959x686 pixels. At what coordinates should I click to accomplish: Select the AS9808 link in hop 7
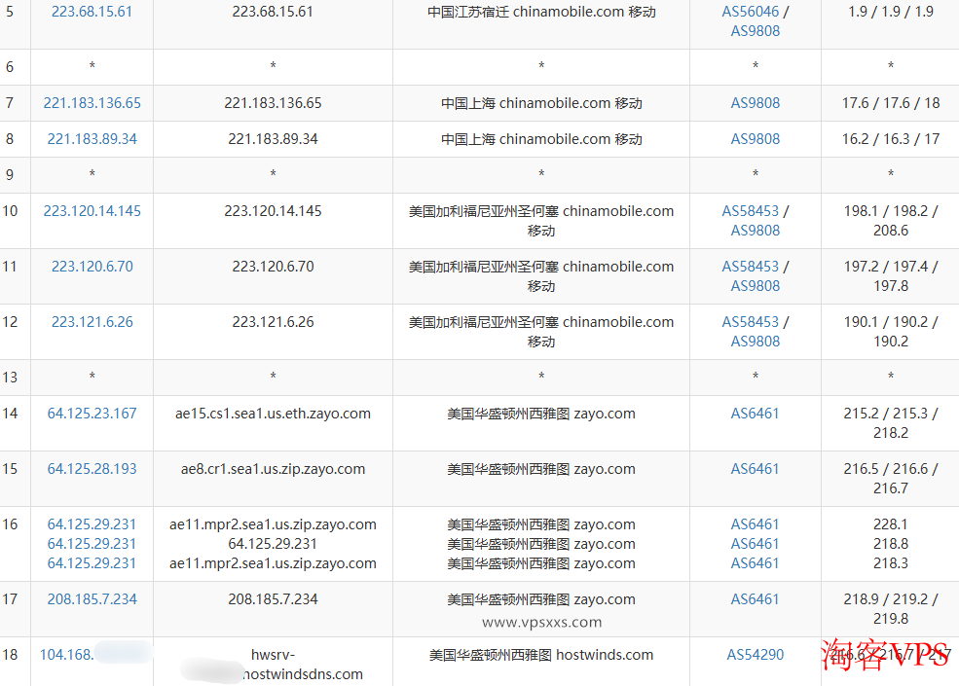click(x=756, y=103)
